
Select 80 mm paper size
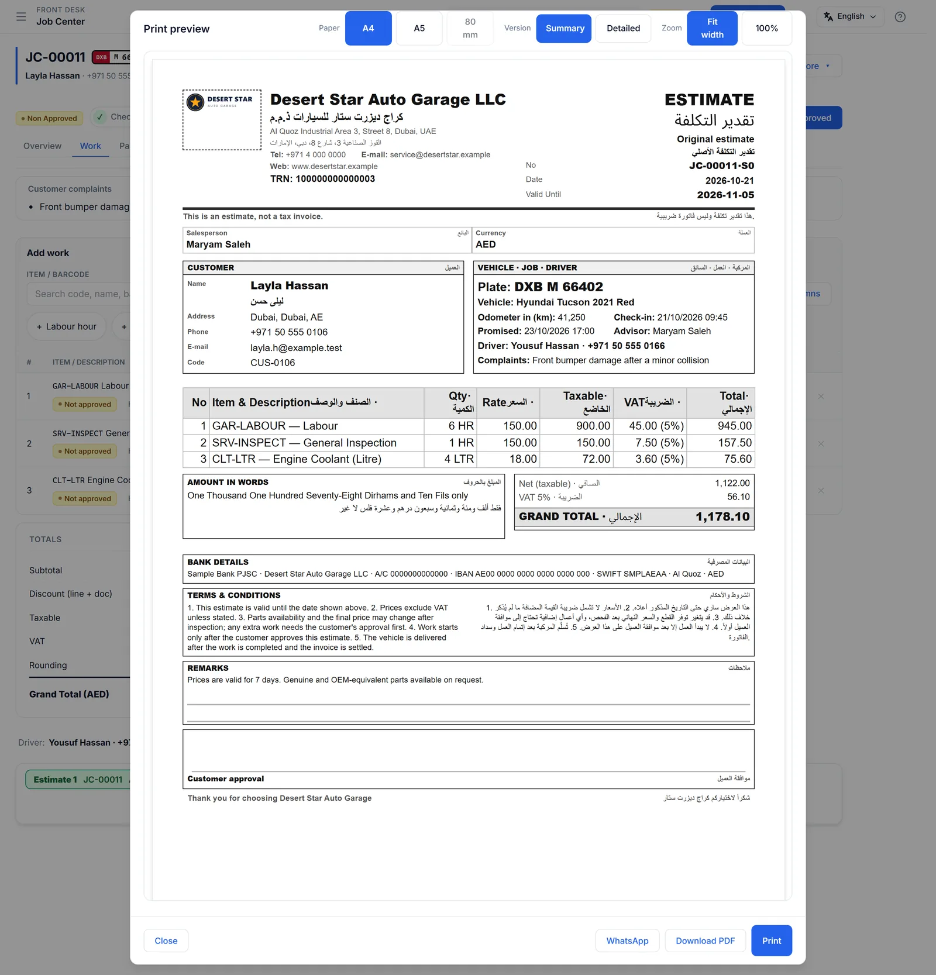click(x=470, y=28)
